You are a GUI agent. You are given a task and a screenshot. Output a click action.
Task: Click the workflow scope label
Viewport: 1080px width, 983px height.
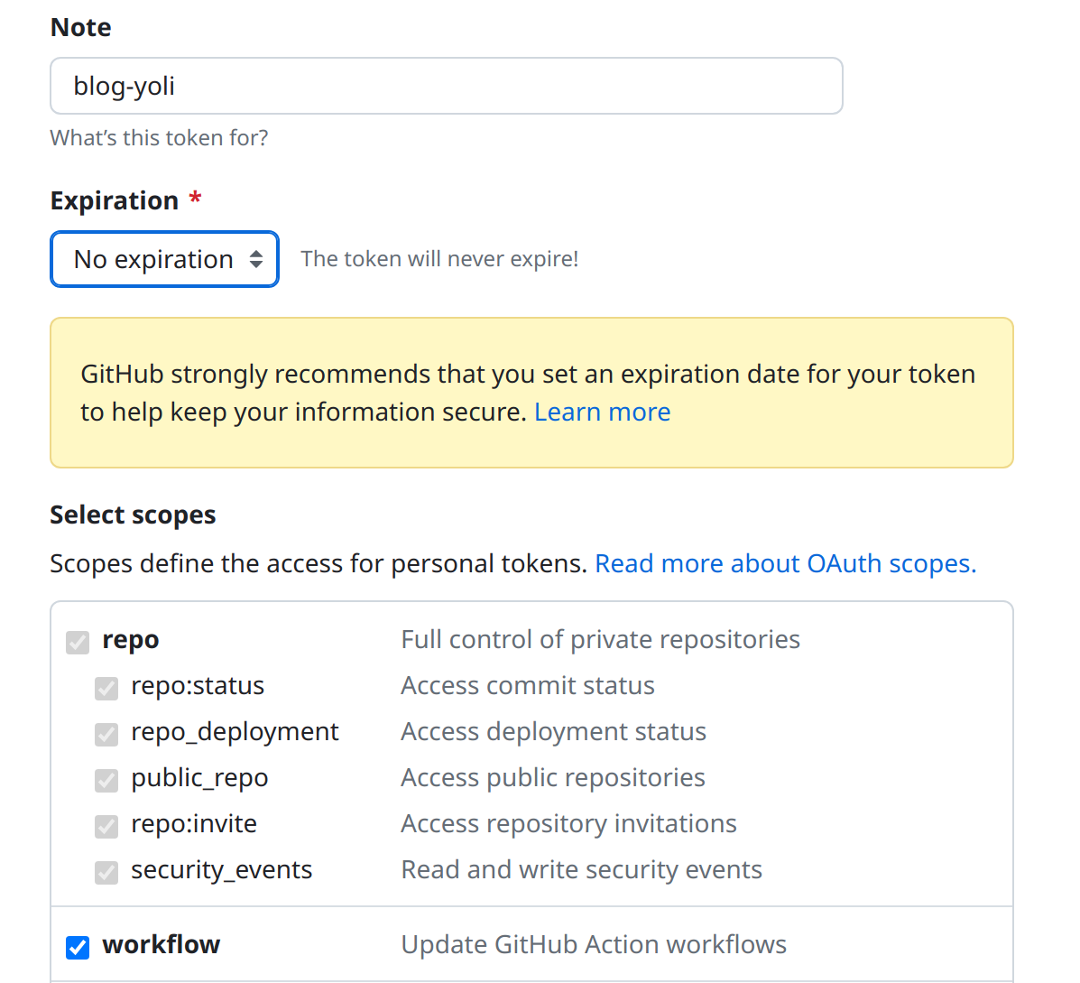coord(162,945)
